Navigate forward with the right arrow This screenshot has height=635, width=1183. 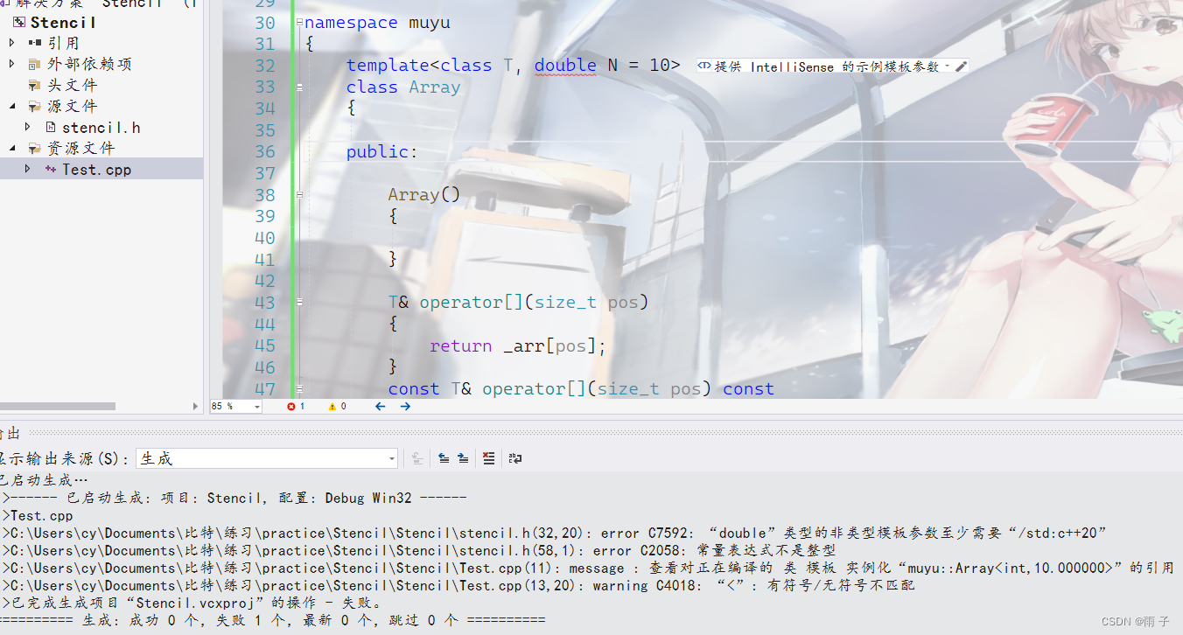pos(405,407)
